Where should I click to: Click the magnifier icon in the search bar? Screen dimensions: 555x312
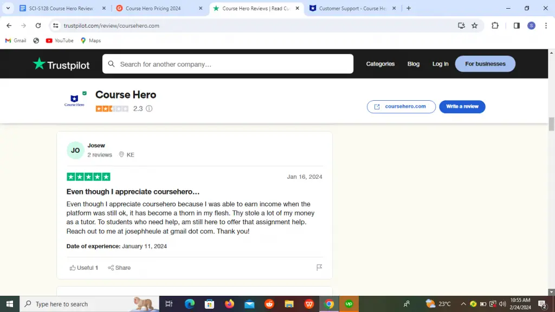[112, 64]
